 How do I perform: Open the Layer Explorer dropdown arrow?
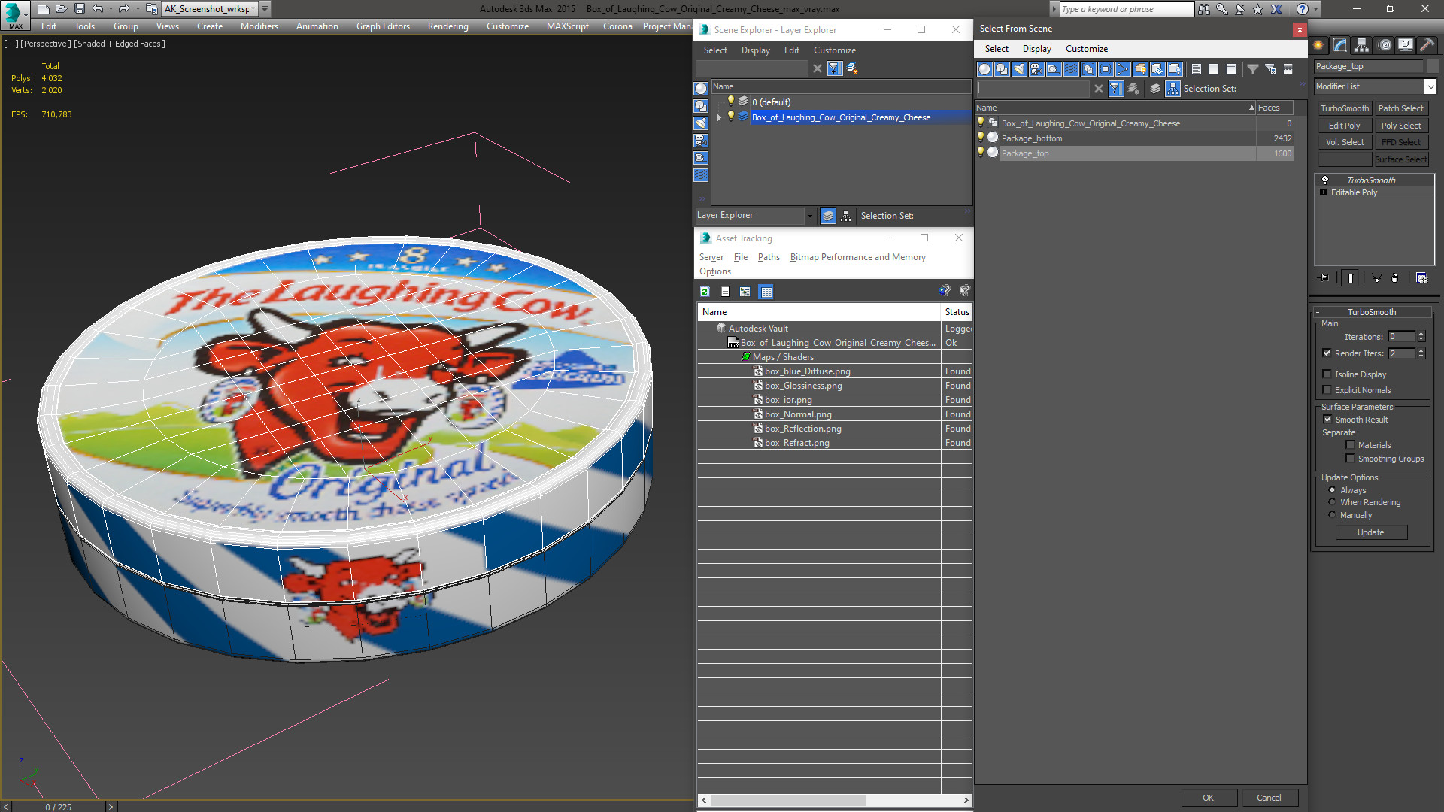pos(810,216)
